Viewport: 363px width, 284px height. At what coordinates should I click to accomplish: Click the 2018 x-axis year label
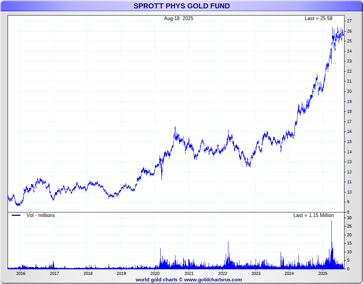click(x=88, y=273)
